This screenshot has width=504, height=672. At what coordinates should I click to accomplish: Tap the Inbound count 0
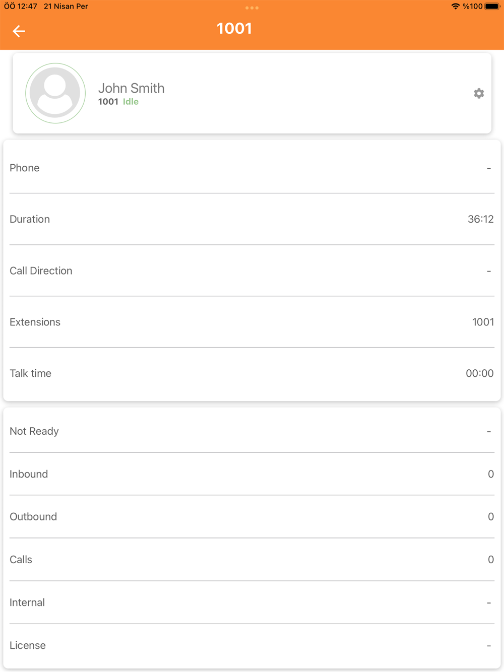(491, 474)
